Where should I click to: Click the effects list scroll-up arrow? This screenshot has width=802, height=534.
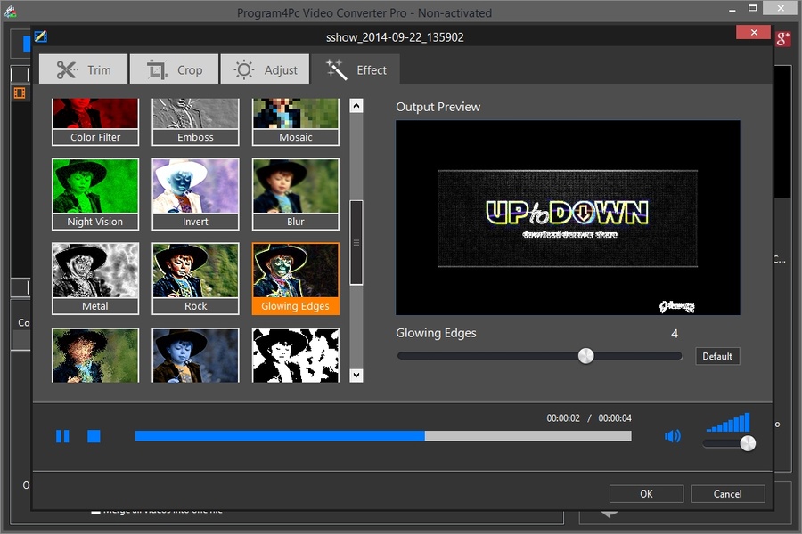point(356,106)
